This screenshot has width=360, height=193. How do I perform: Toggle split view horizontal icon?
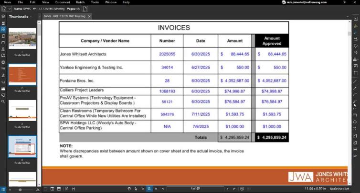point(59,189)
